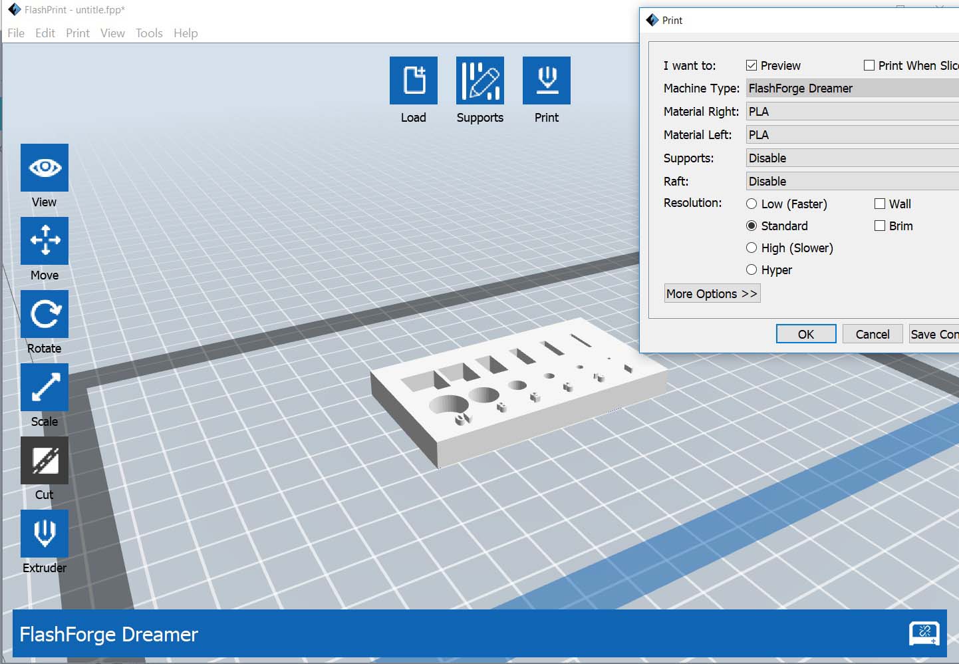Open the Edit menu
Viewport: 959px width, 664px height.
(x=45, y=33)
